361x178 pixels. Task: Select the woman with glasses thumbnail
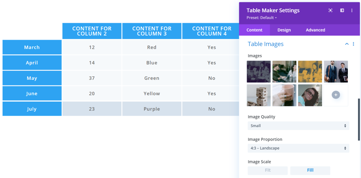click(x=310, y=95)
